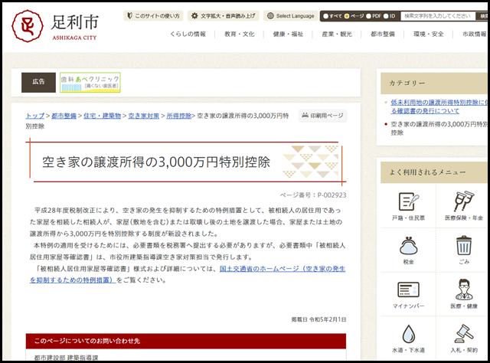Open the 水道・下水道 water drop icon
Image resolution: width=490 pixels, height=363 pixels.
click(408, 334)
